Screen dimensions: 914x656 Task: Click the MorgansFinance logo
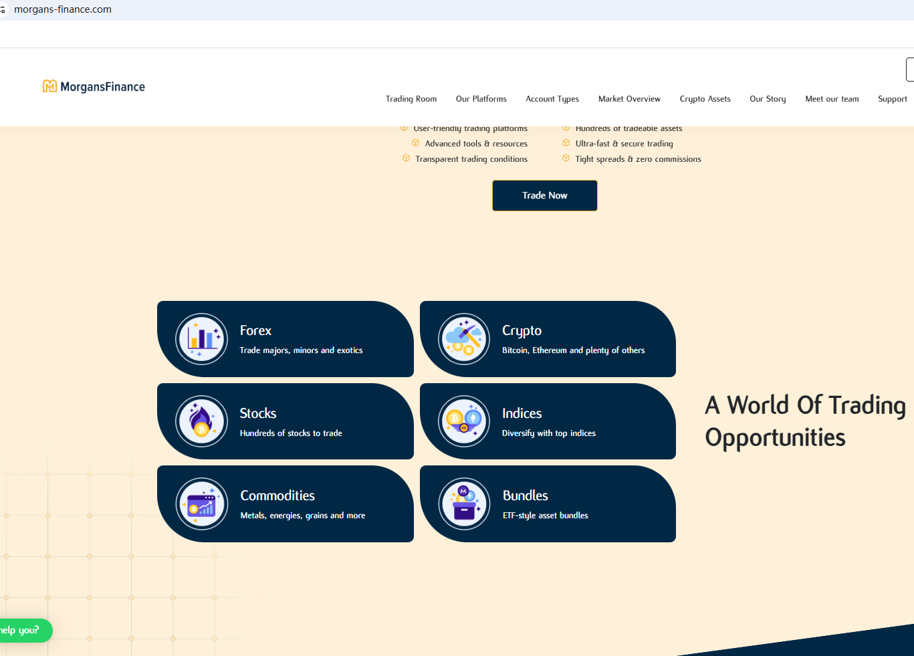click(x=94, y=87)
